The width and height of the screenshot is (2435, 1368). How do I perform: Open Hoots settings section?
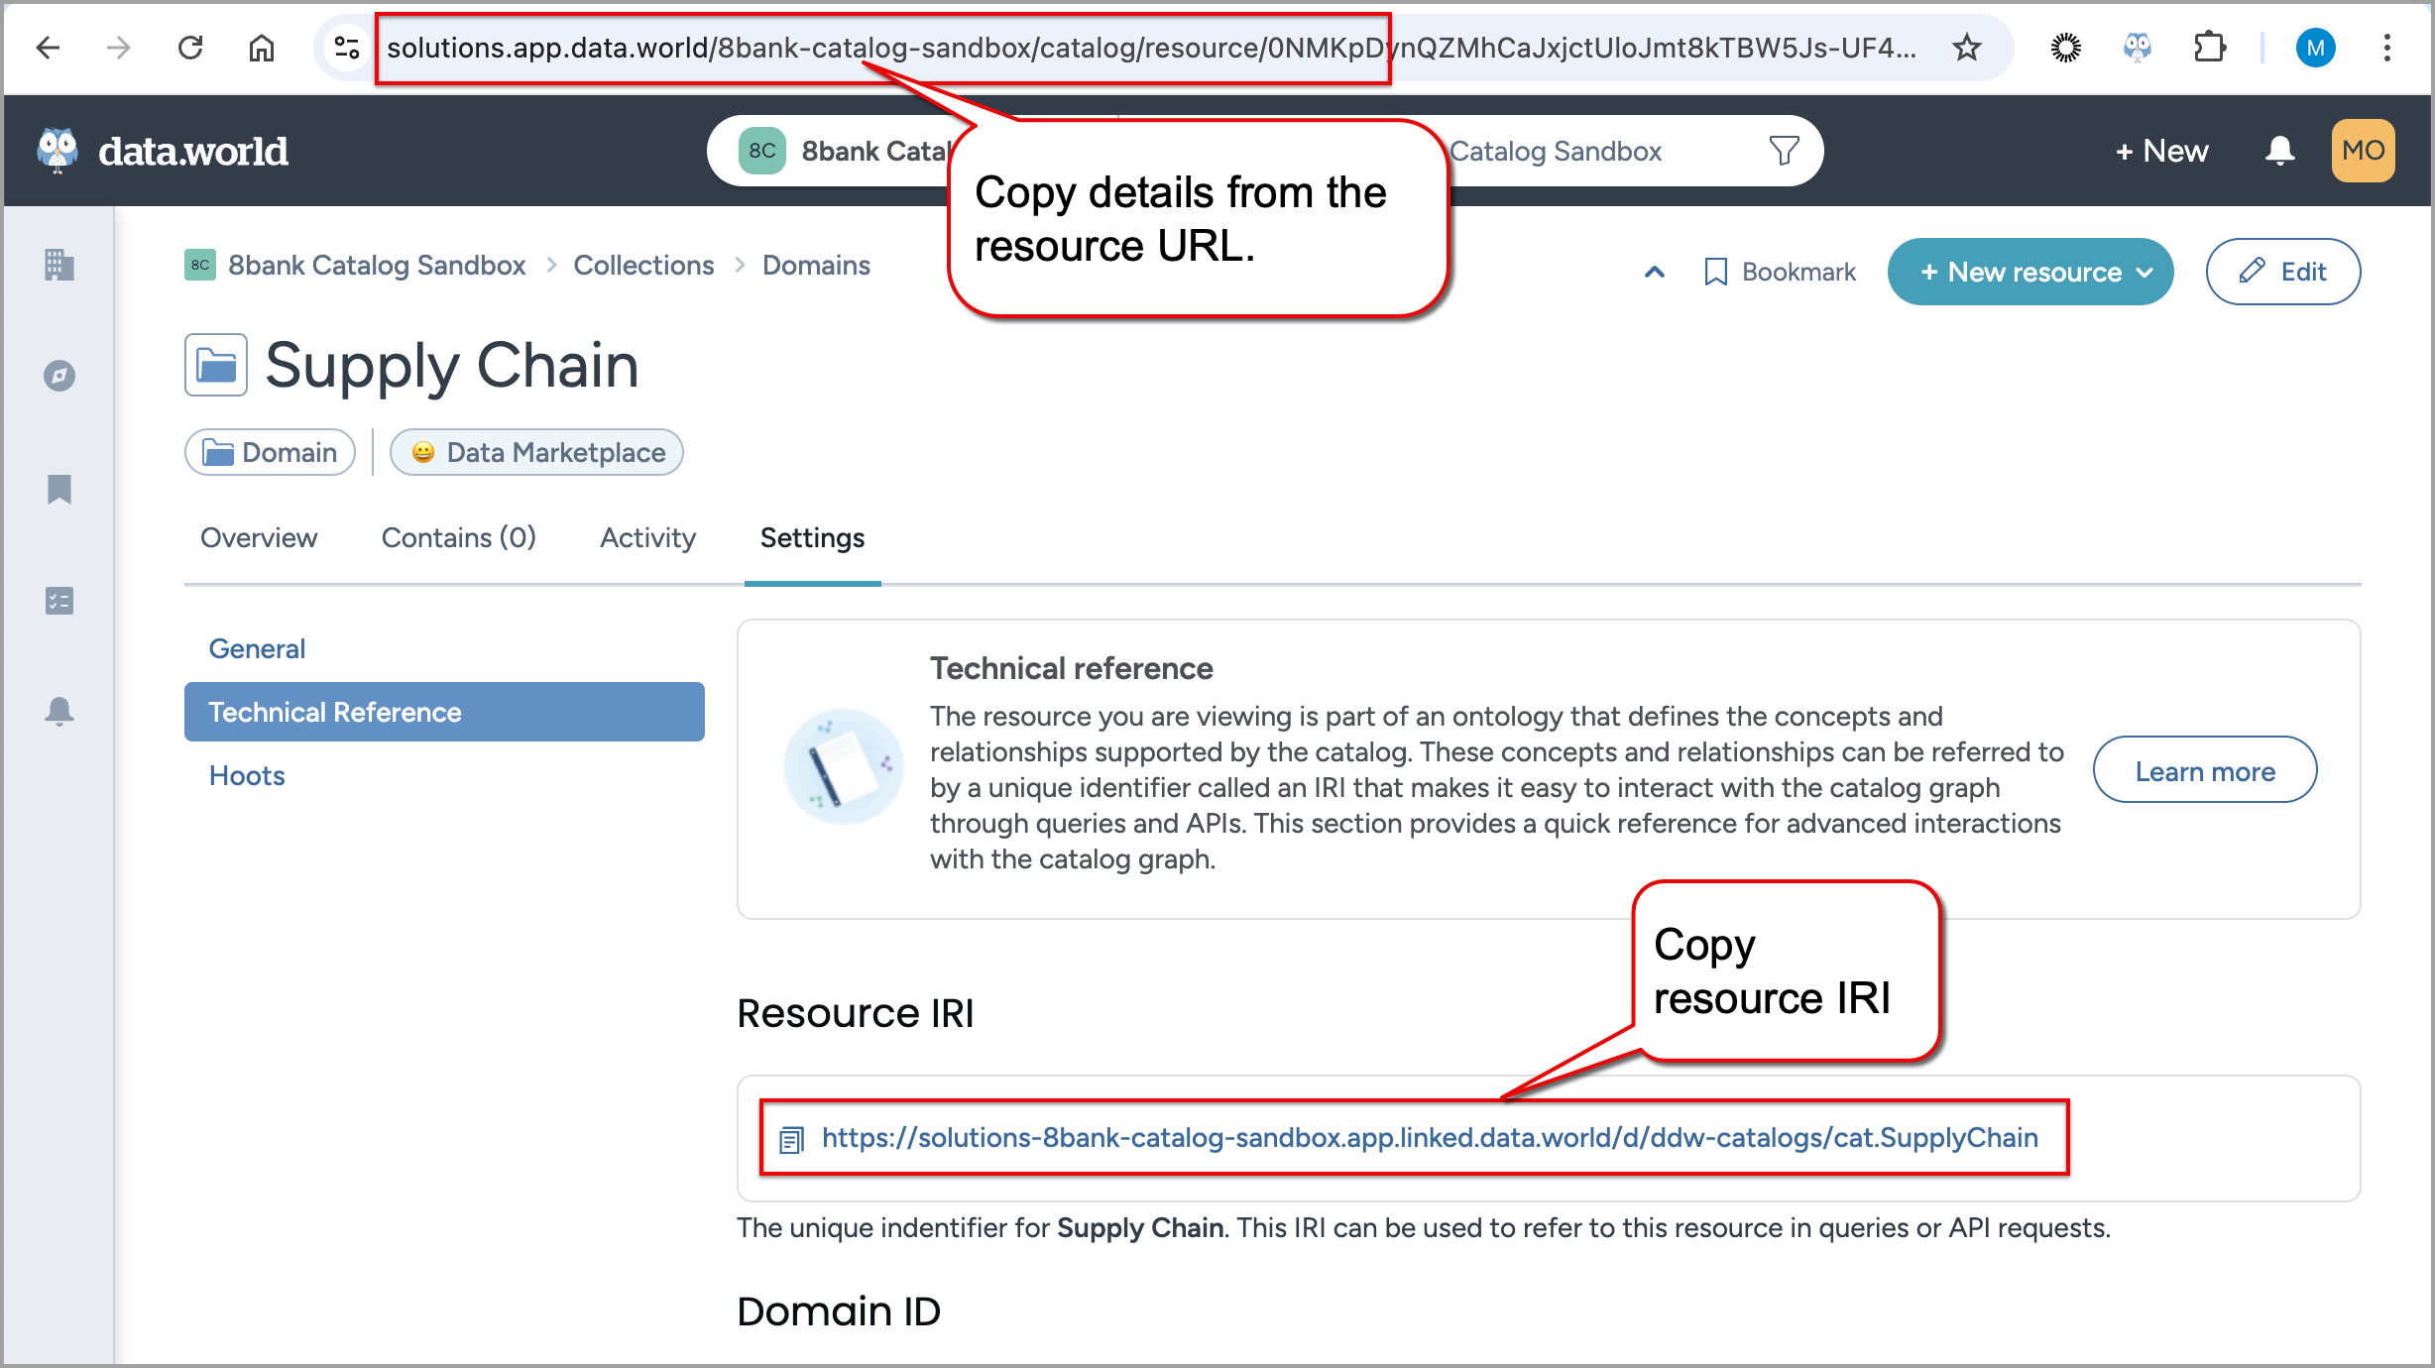[247, 775]
